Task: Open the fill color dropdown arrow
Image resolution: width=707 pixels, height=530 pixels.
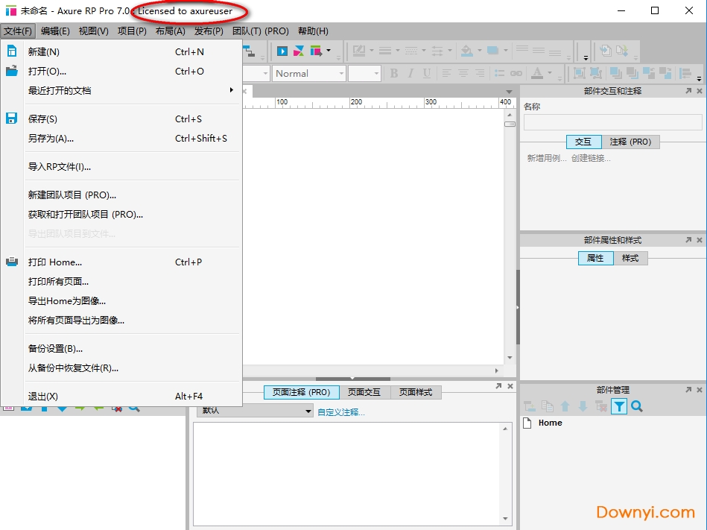Action: pos(479,51)
